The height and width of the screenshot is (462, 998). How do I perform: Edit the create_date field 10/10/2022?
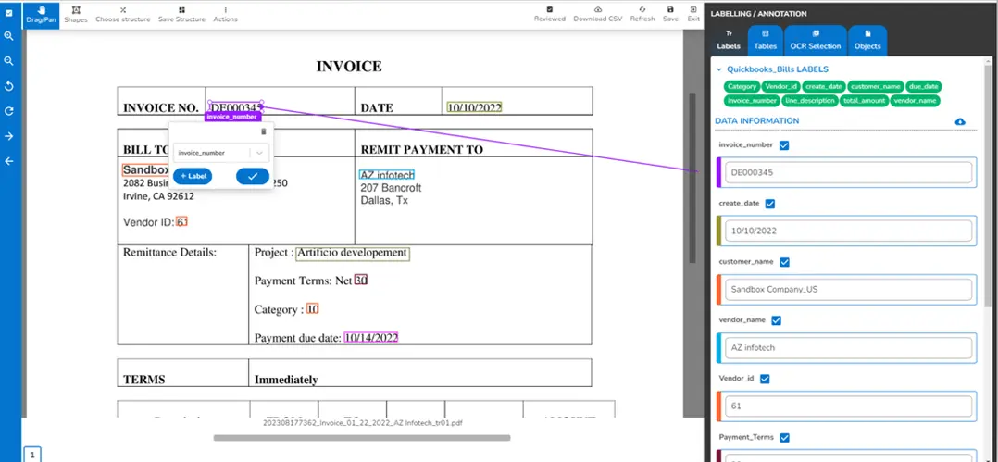tap(848, 231)
